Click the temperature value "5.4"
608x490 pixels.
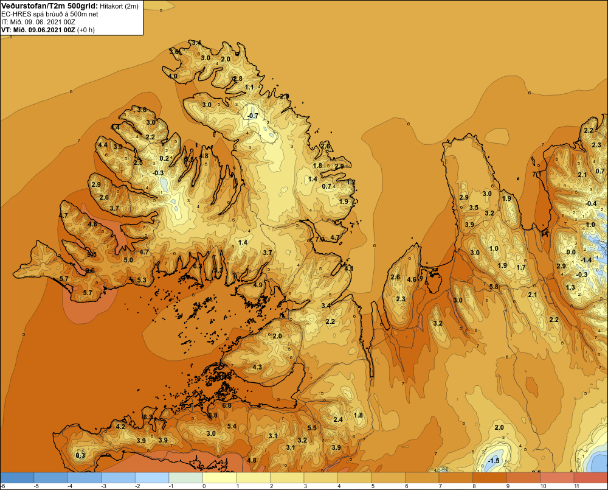tap(232, 426)
